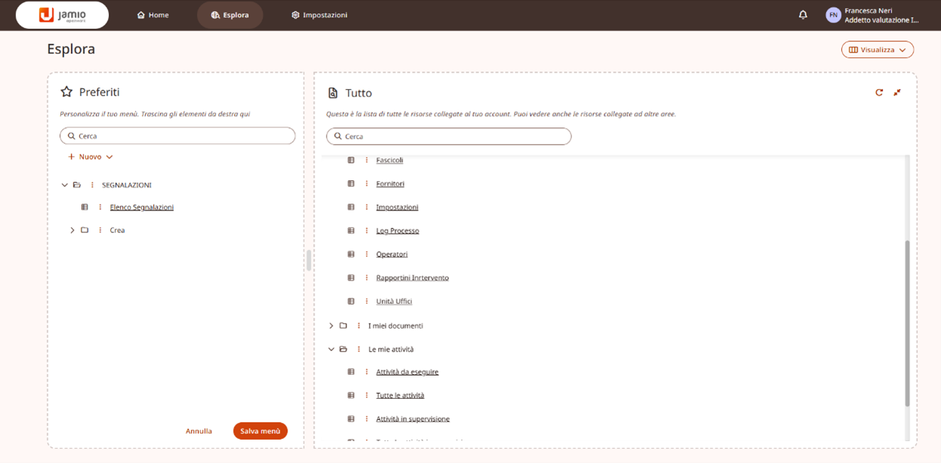Open the three-dot menu for Rapportini Intervento
The image size is (941, 463).
pyautogui.click(x=367, y=277)
